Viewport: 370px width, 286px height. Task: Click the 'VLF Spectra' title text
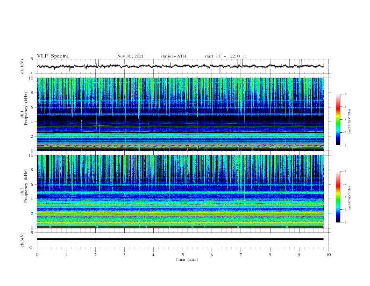coord(53,56)
